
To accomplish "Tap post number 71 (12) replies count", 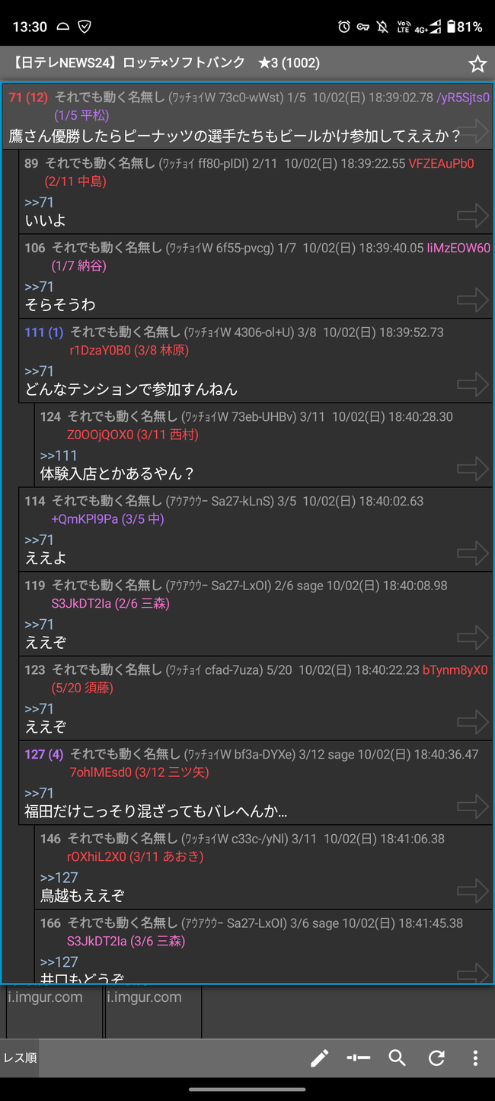I will (x=28, y=98).
